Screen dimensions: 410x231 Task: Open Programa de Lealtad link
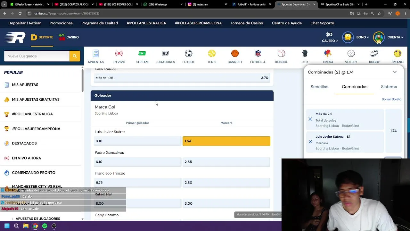(100, 23)
